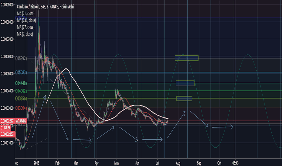
Task: Select the blue target rectangle at 3556 level
Action: point(184,98)
